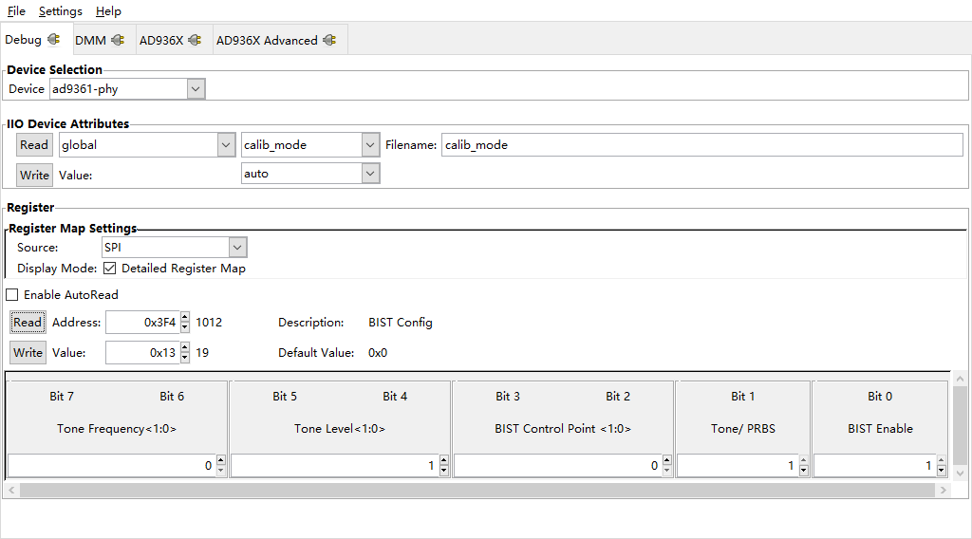Click the horizontal scrollbar right arrow
Viewport: 972px width, 539px height.
click(943, 490)
